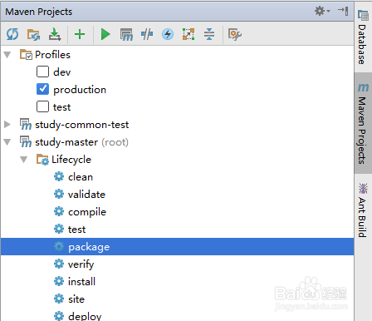Open Maven settings wrench icon
Viewport: 372px width, 321px height.
(235, 34)
